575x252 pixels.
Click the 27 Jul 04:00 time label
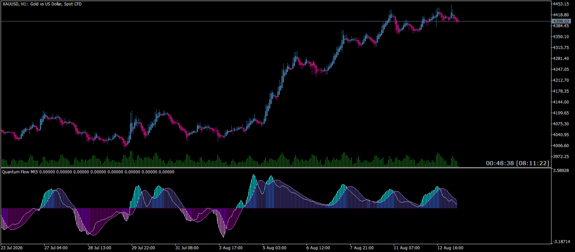[56, 248]
